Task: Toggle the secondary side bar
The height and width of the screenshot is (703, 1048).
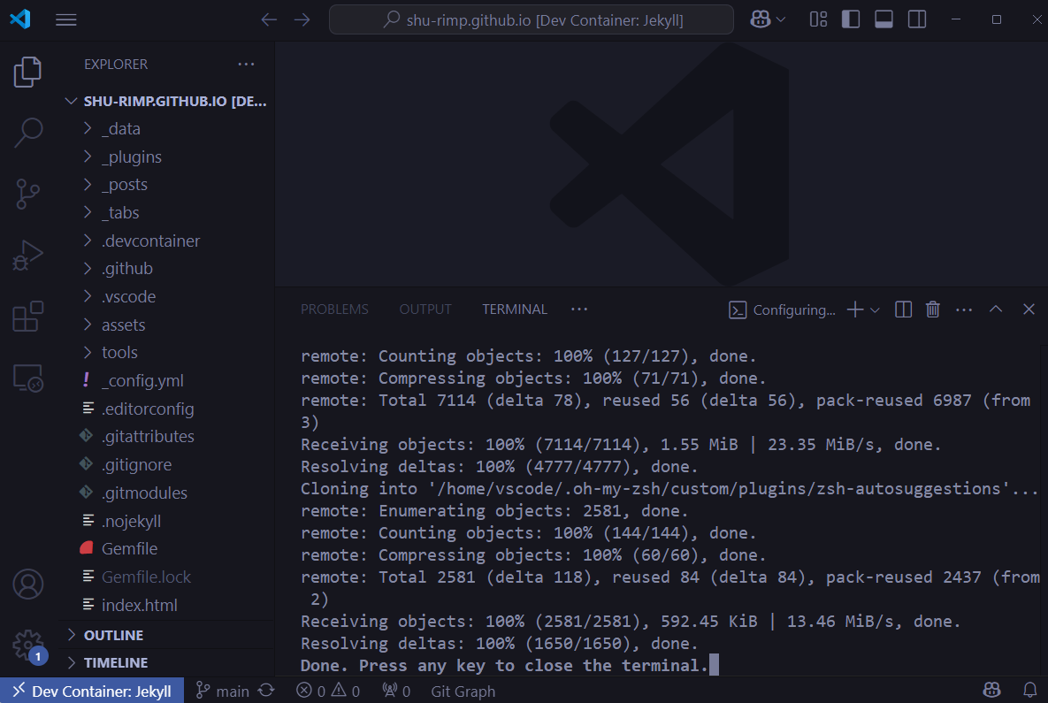Action: click(x=917, y=19)
